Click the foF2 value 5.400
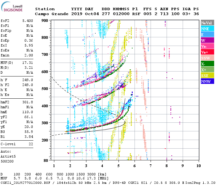This screenshot has width=216, height=185. coord(28,21)
